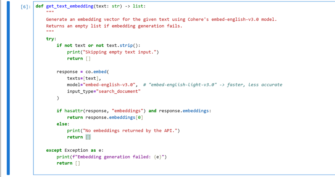
Task: Click the 'else' keyword
Action: coord(62,124)
